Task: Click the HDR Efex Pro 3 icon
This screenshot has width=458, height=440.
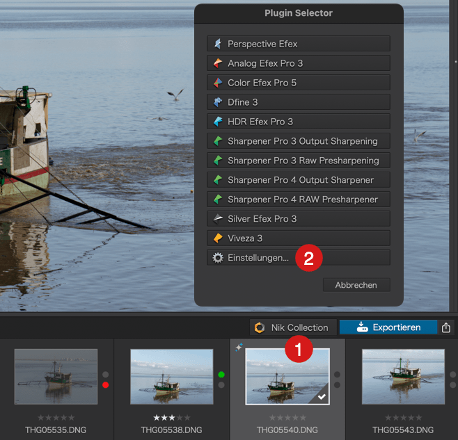Action: coord(218,122)
